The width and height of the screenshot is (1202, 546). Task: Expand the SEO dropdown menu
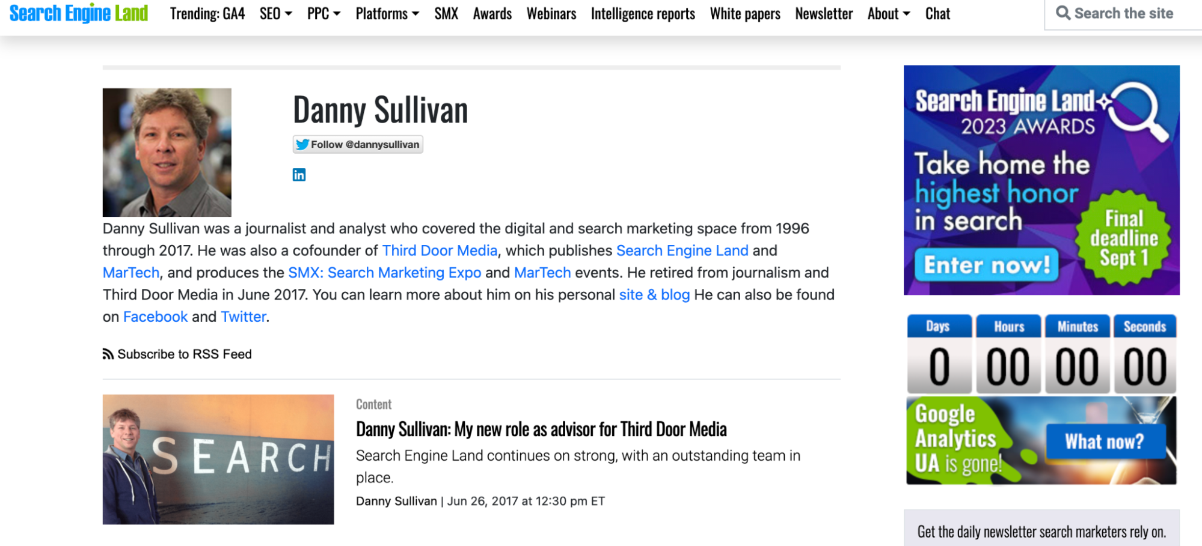coord(276,14)
